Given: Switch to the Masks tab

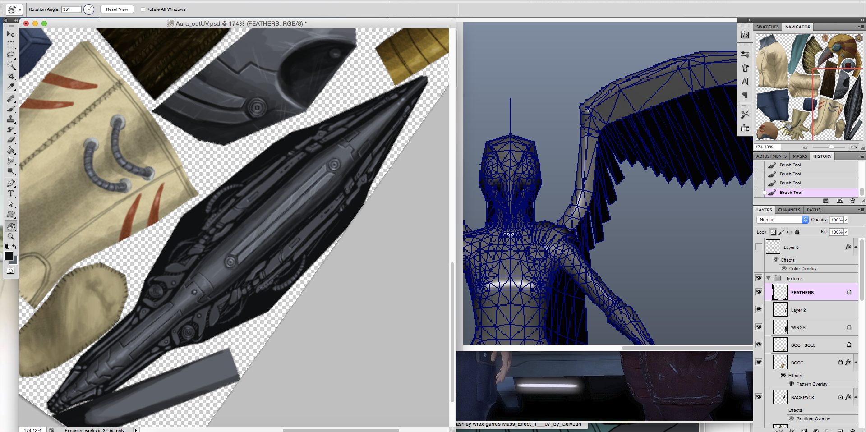Looking at the screenshot, I should [x=800, y=156].
